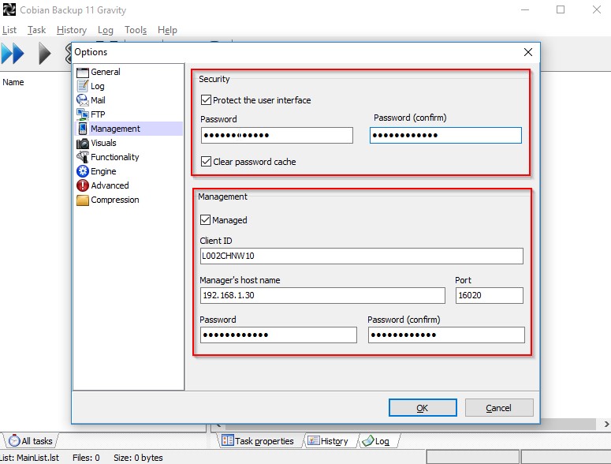Select the Visuals camera icon
Screen dimensions: 611x464
(x=83, y=143)
